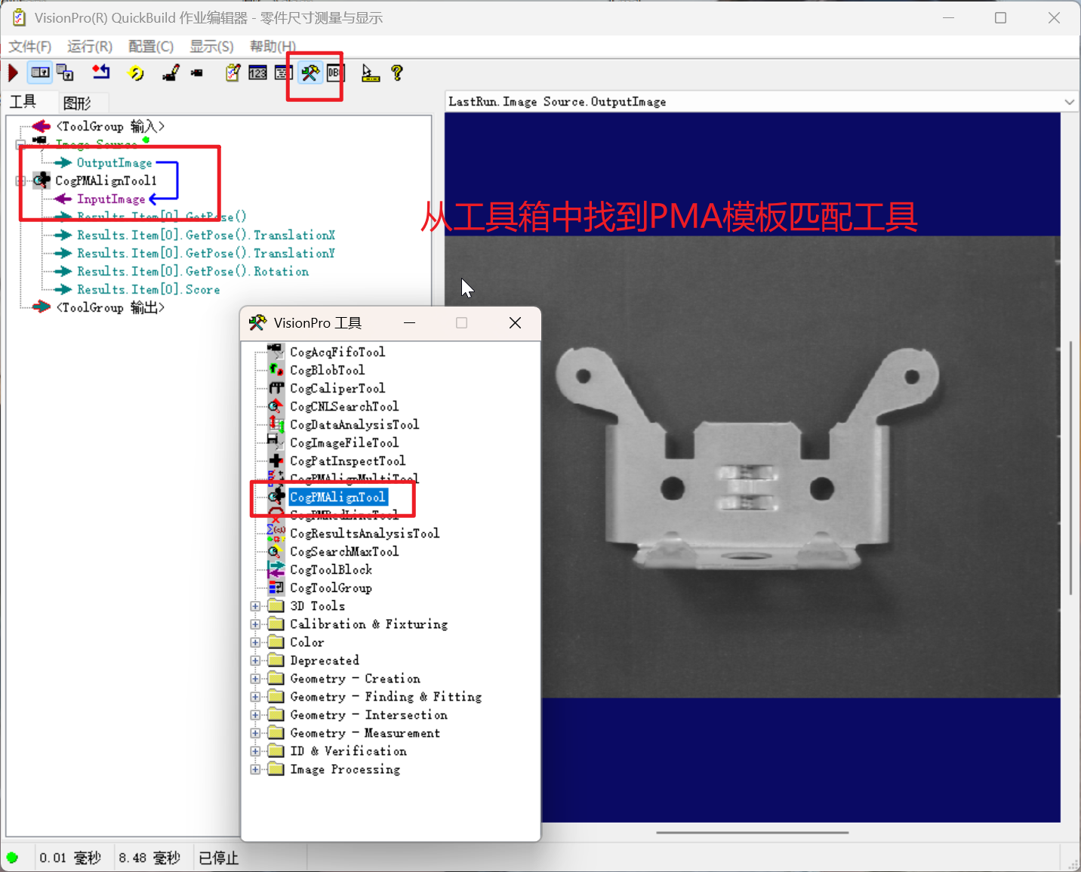Open the 帮助(H) menu
Viewport: 1081px width, 872px height.
pos(273,47)
